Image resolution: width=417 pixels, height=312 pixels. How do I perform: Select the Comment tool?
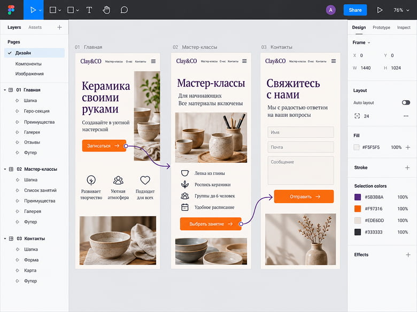pyautogui.click(x=124, y=10)
